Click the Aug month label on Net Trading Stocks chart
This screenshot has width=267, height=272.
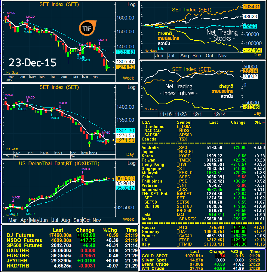point(185,56)
